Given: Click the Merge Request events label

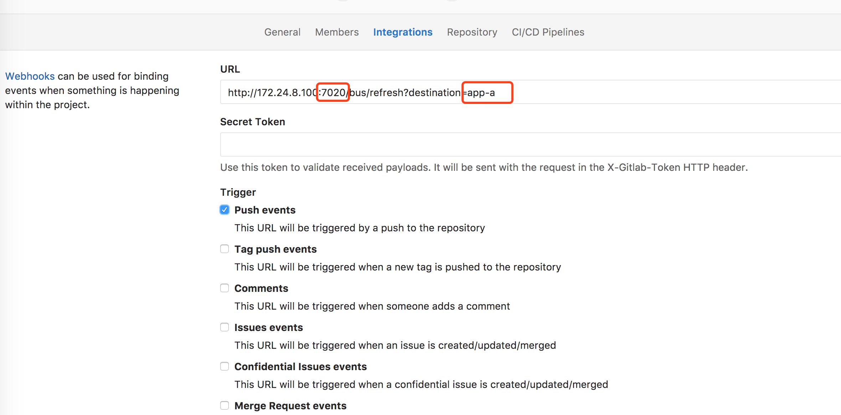Looking at the screenshot, I should [x=290, y=406].
